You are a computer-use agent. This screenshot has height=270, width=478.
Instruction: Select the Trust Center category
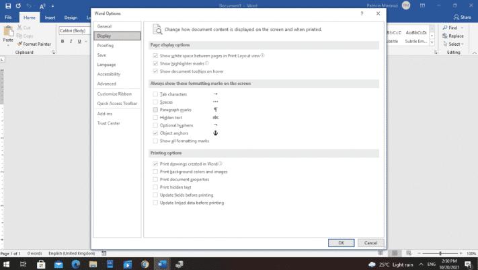tap(117, 123)
